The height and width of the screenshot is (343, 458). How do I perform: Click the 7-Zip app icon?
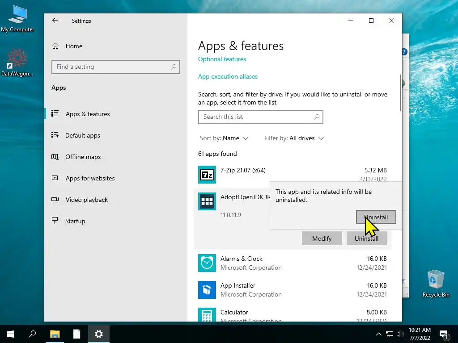(207, 175)
